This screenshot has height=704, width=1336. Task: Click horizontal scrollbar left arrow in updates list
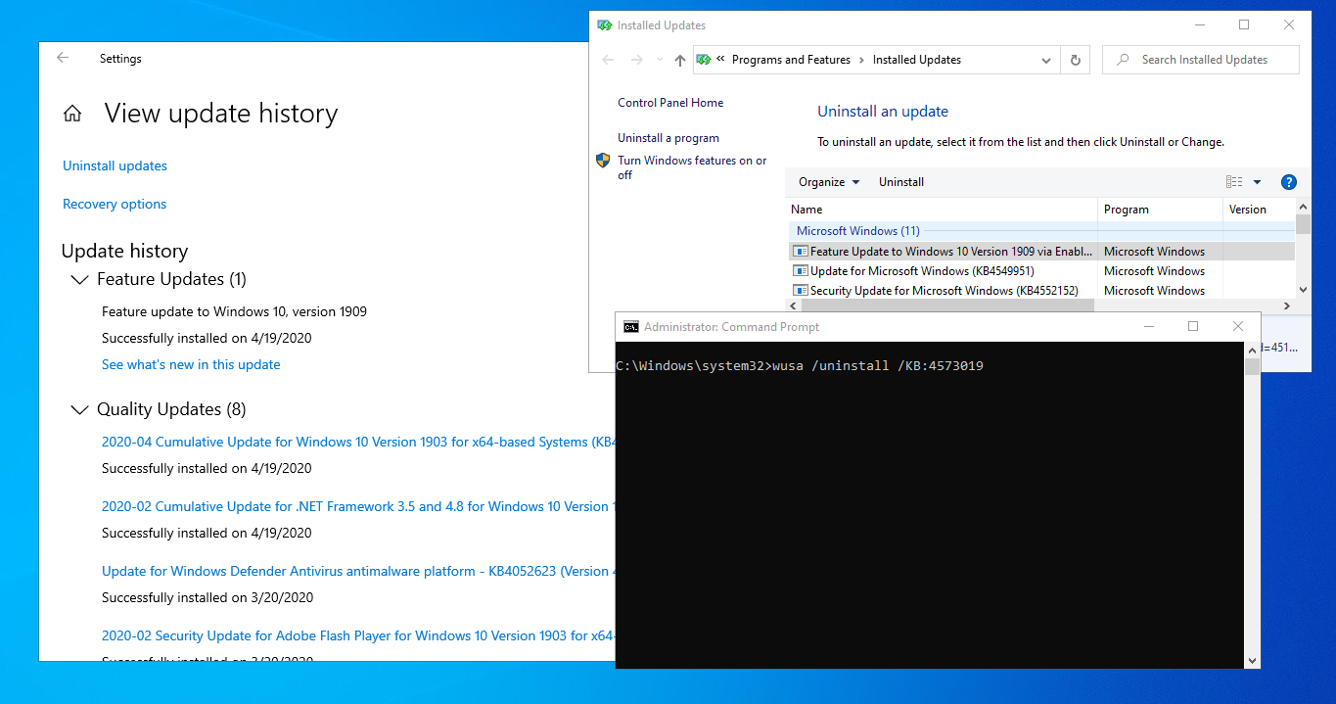click(x=793, y=306)
